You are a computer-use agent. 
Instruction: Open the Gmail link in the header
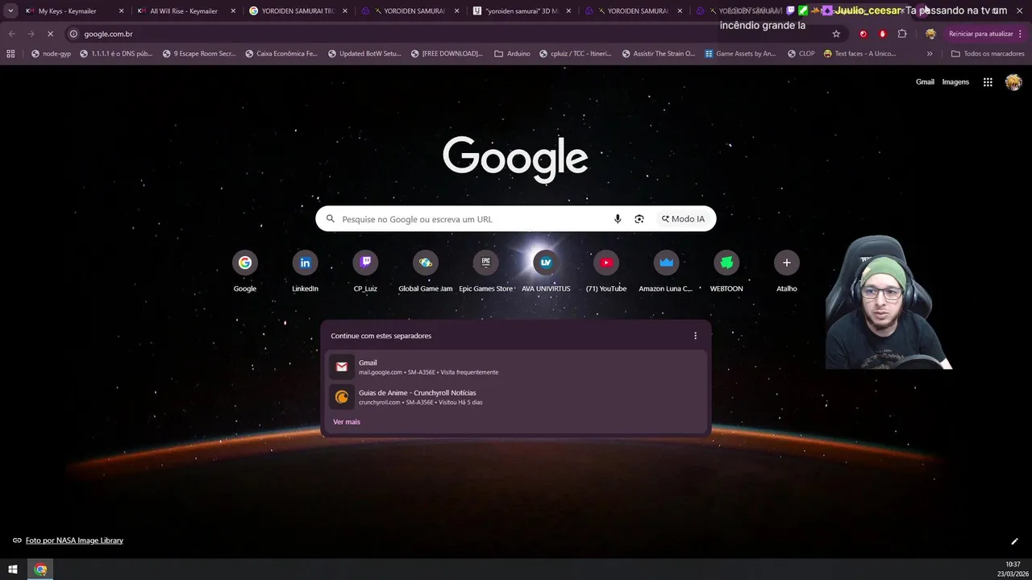click(x=925, y=82)
